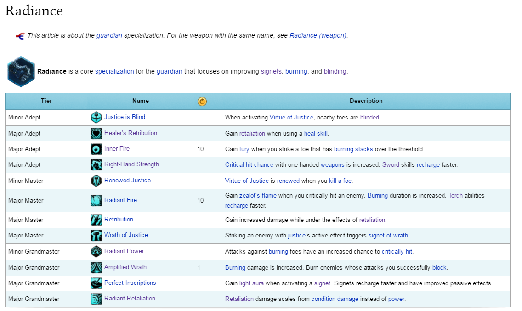522x311 pixels.
Task: Click the Radiance page heading
Action: click(34, 11)
